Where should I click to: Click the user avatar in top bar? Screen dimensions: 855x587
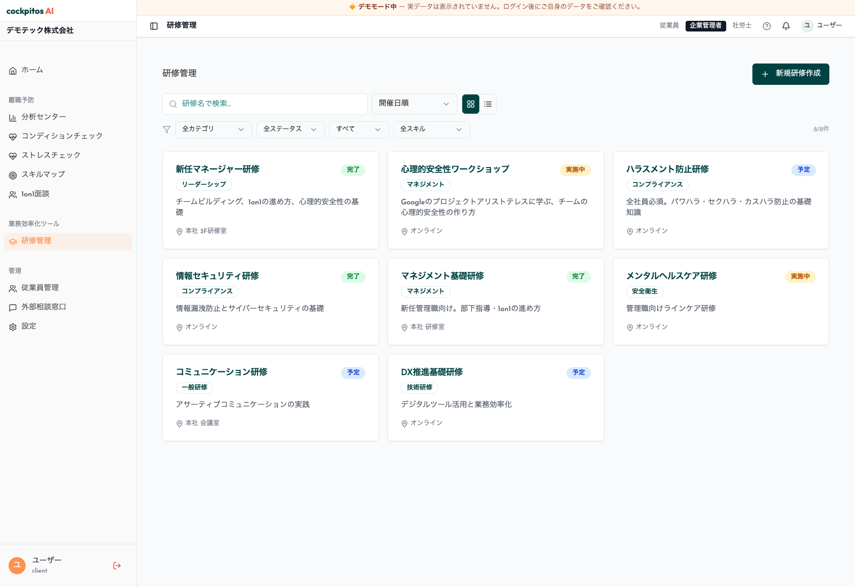807,26
